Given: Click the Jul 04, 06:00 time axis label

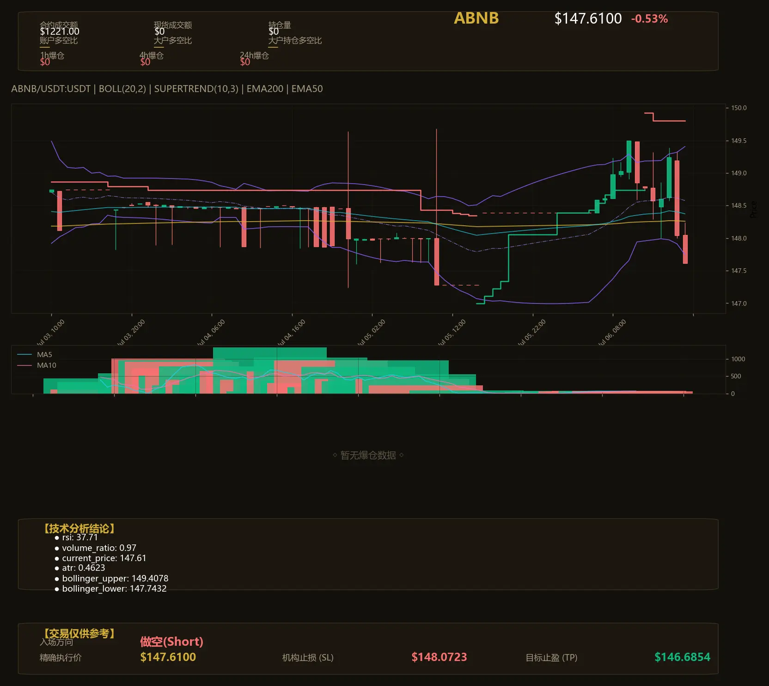Looking at the screenshot, I should point(211,333).
